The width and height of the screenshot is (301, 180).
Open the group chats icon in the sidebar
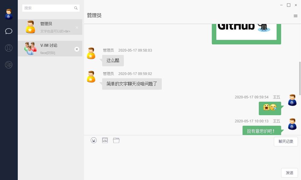tap(9, 65)
